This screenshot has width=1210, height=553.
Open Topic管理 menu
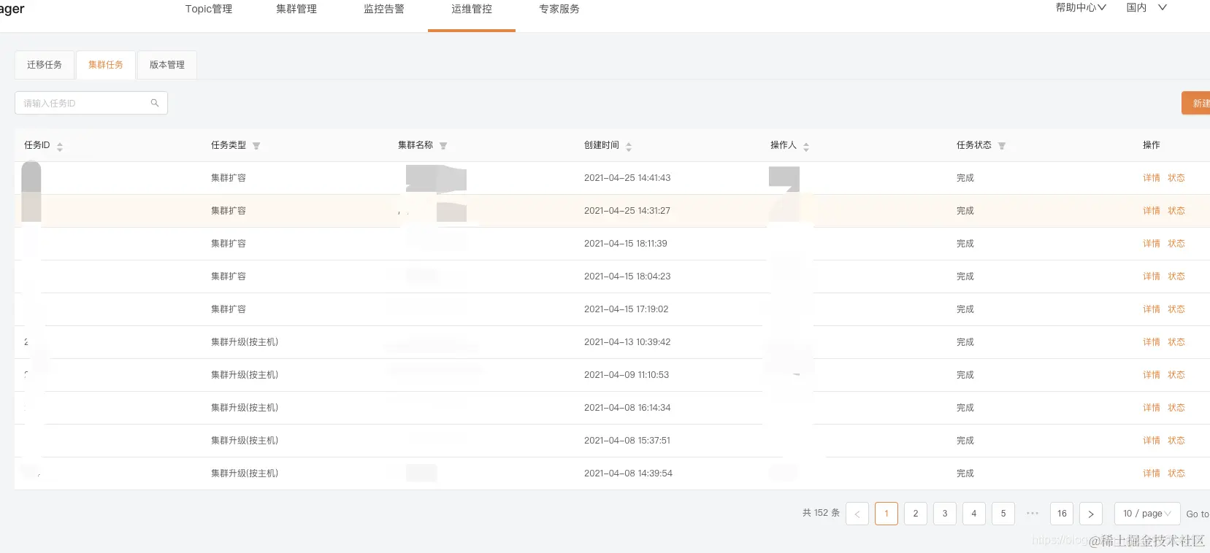[x=209, y=9]
